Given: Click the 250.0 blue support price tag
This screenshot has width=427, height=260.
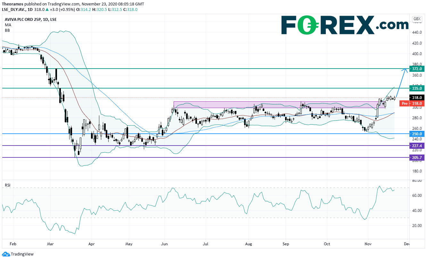Looking at the screenshot, I should 417,134.
